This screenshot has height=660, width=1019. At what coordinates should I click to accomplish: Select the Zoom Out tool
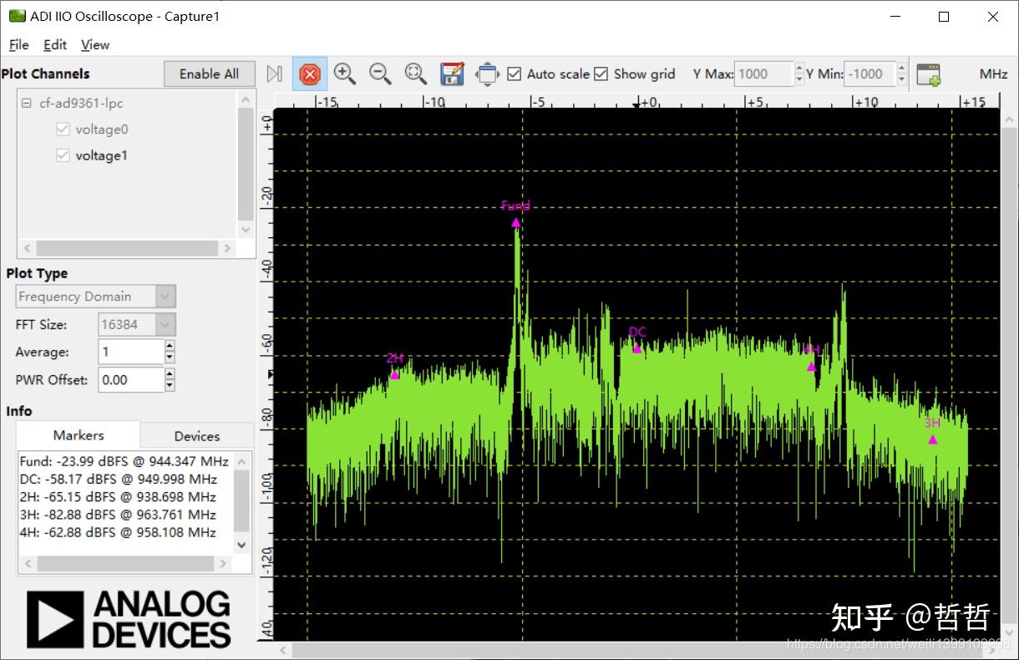pyautogui.click(x=380, y=74)
